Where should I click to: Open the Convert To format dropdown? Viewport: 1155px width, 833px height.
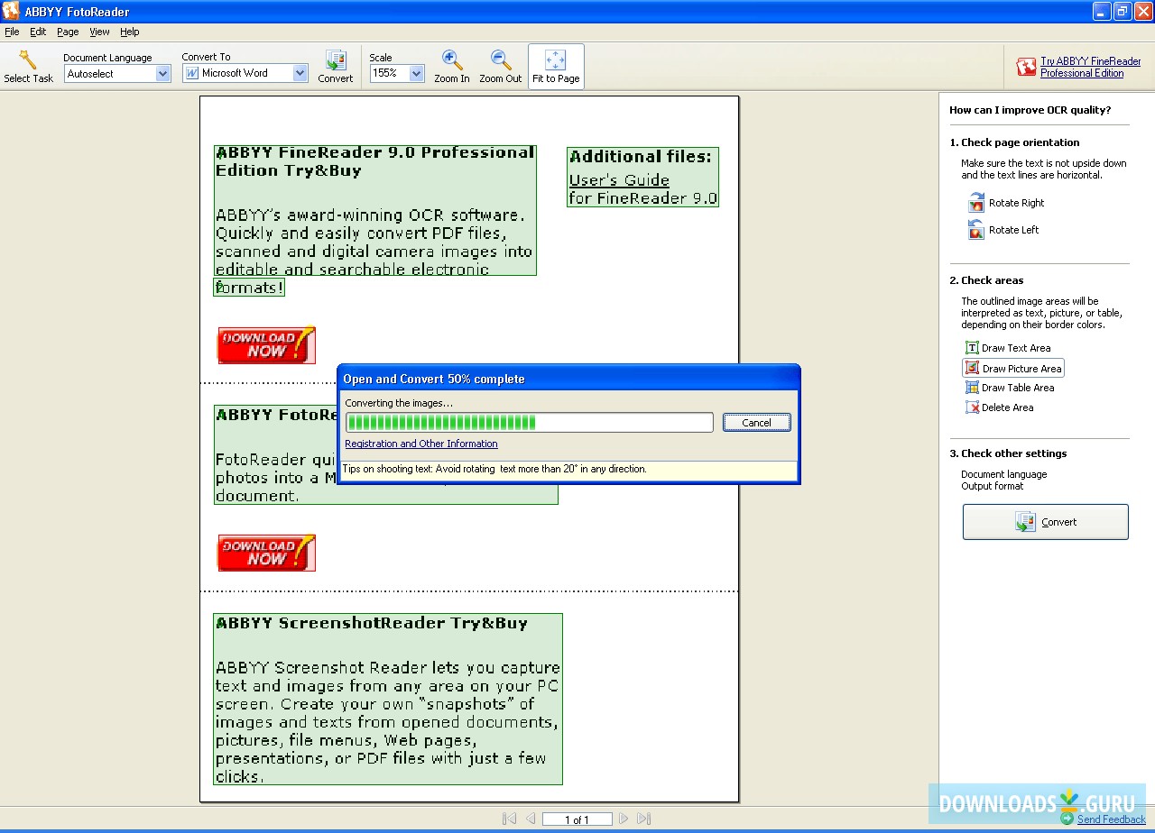[300, 74]
